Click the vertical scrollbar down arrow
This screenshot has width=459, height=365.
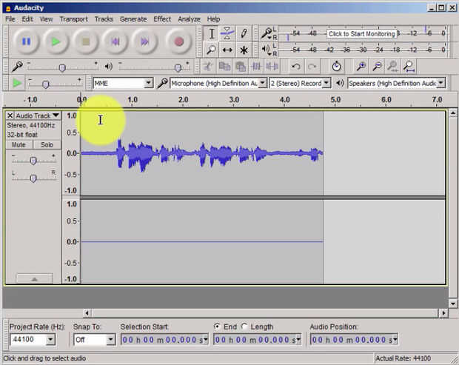[x=453, y=304]
